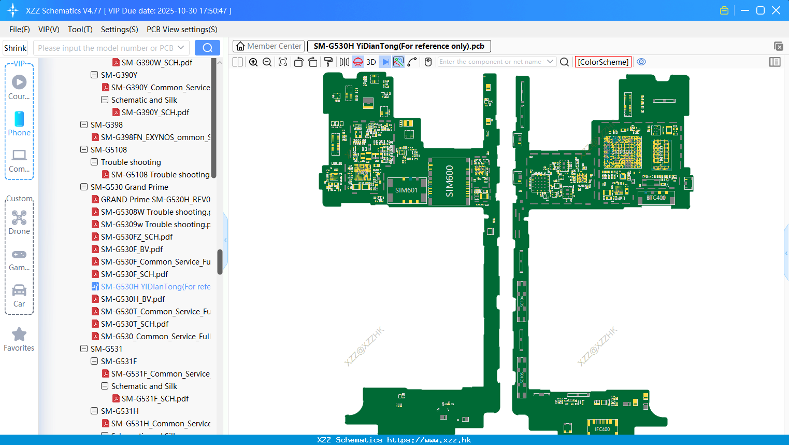Image resolution: width=789 pixels, height=445 pixels.
Task: Open the File(F) menu
Action: coord(20,30)
